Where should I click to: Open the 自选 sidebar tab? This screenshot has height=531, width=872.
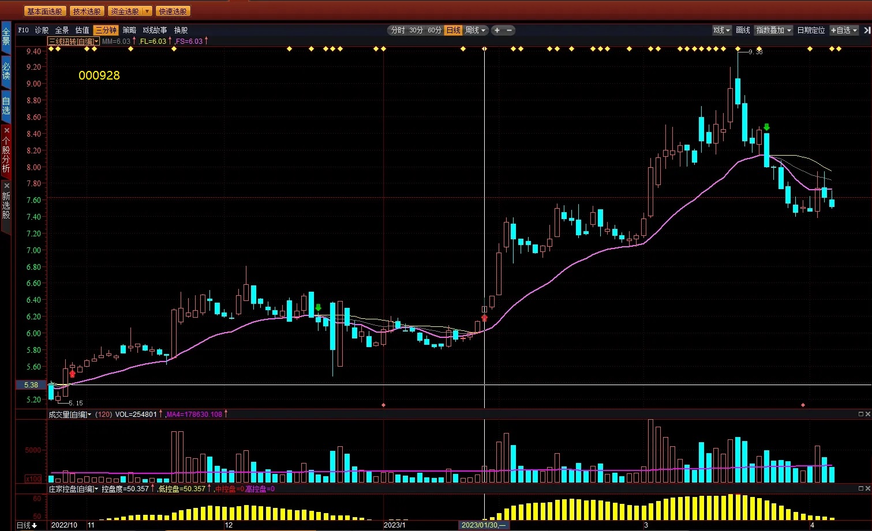tap(6, 106)
